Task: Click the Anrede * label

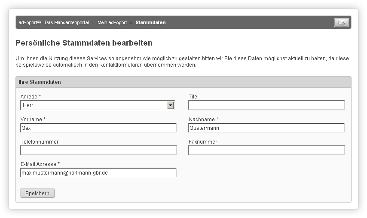Action: tap(31, 96)
